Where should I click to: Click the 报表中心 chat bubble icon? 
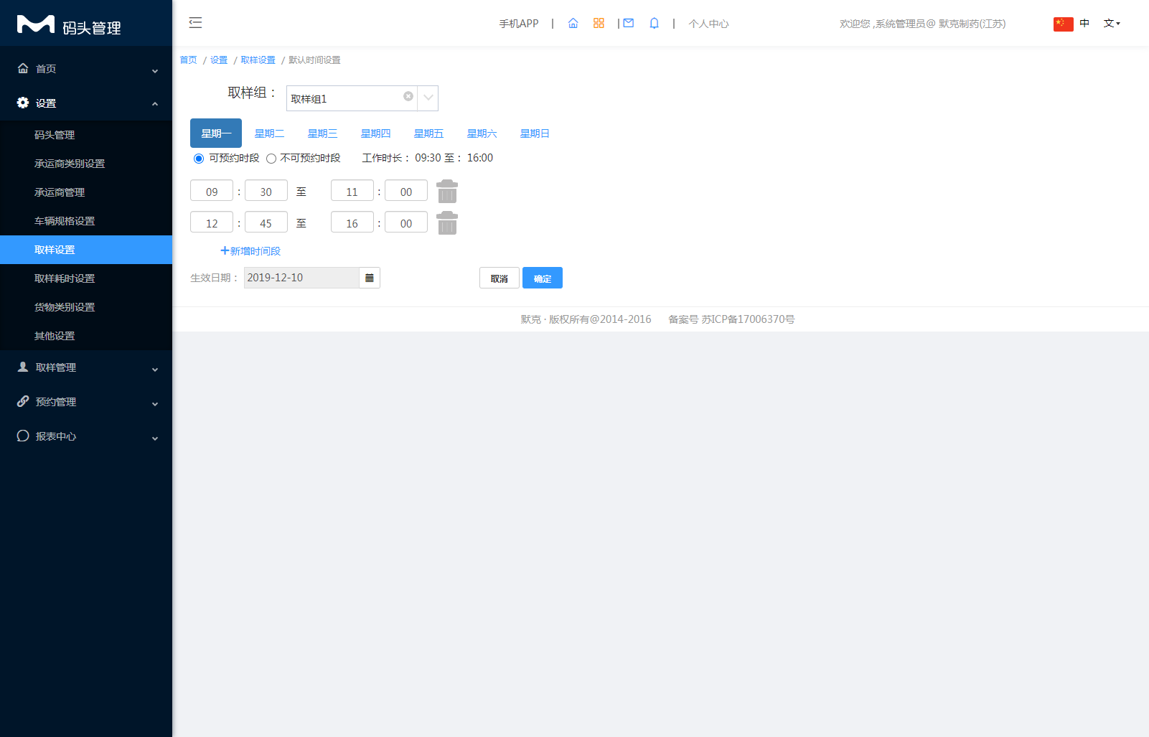click(23, 436)
